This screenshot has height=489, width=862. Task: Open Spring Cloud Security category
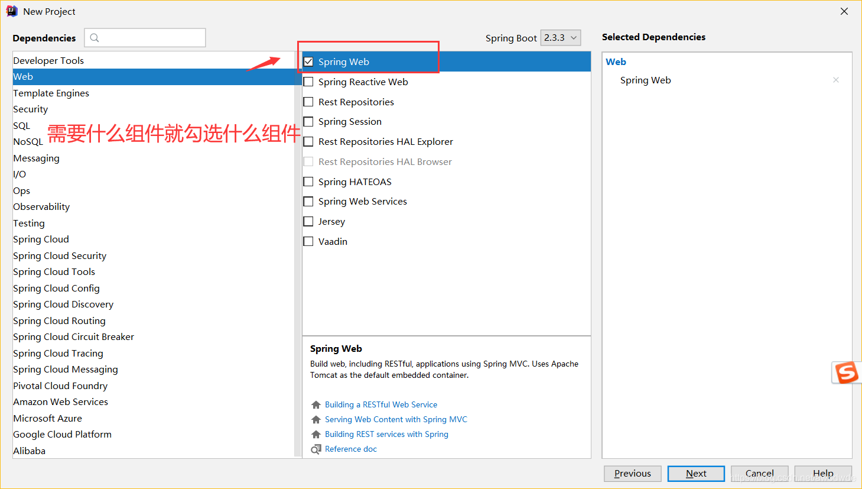coord(153,255)
